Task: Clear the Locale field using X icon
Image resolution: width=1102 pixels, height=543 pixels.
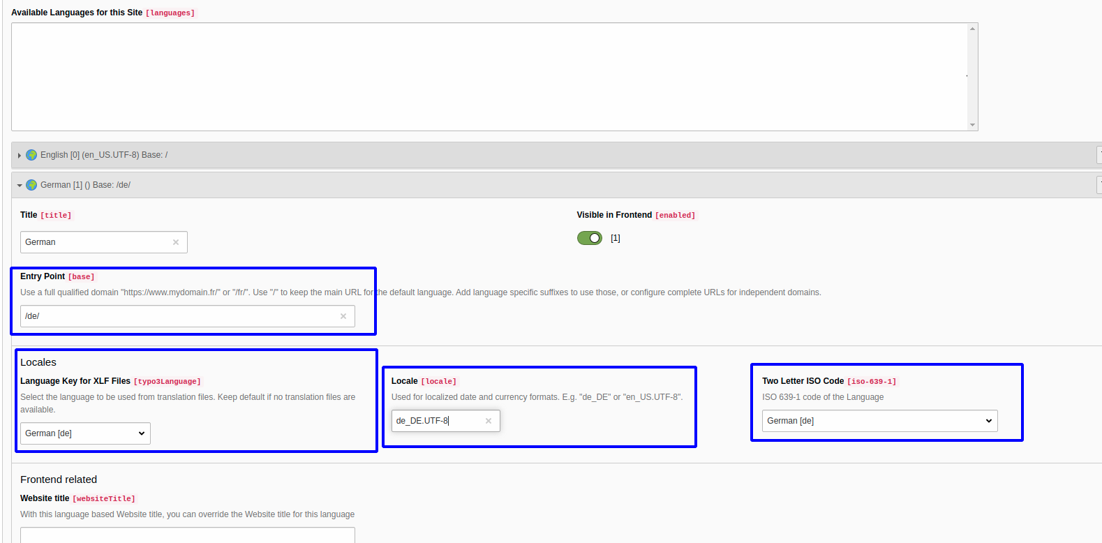Action: [489, 421]
